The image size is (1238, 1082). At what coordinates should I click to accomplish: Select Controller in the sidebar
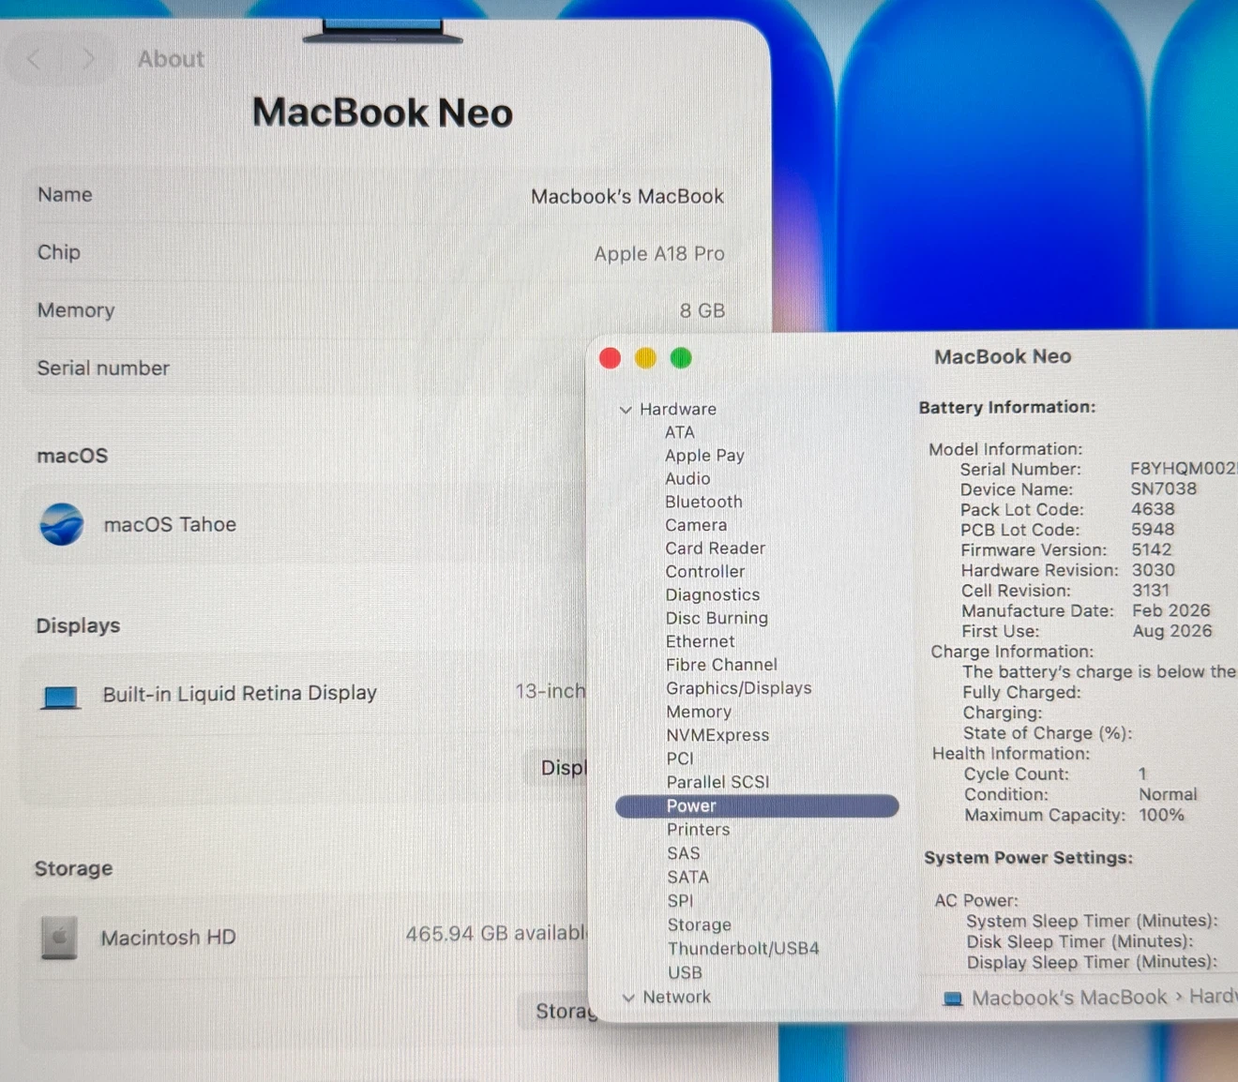pyautogui.click(x=705, y=571)
